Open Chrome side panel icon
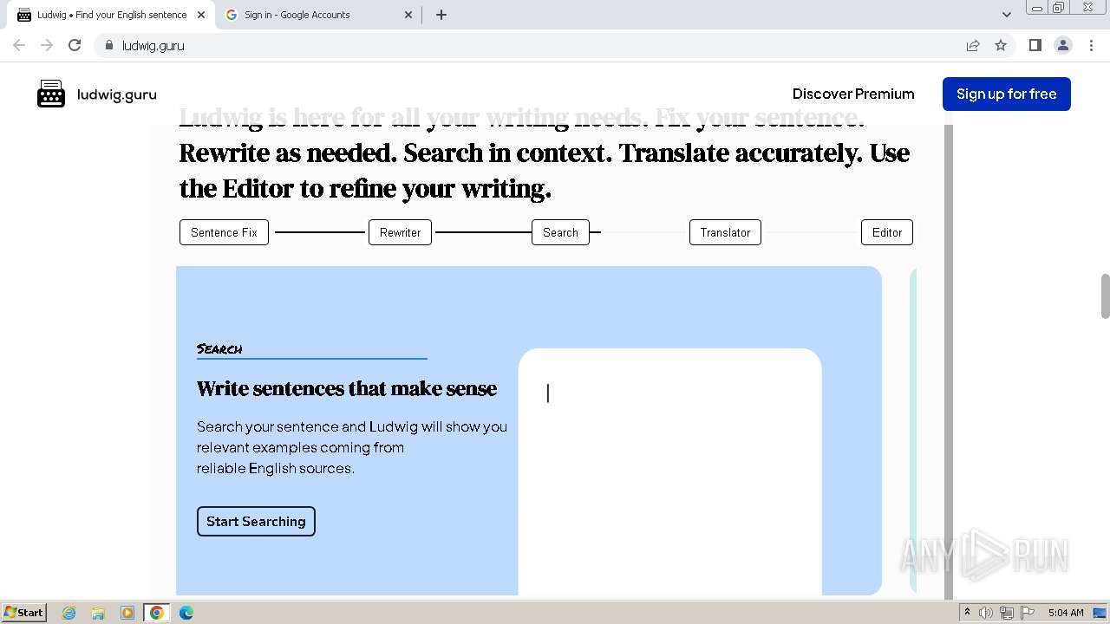This screenshot has height=624, width=1110. (x=1035, y=45)
